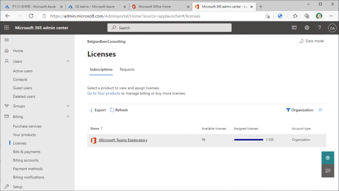
Task: Click the assigned licenses progress bar
Action: click(249, 140)
